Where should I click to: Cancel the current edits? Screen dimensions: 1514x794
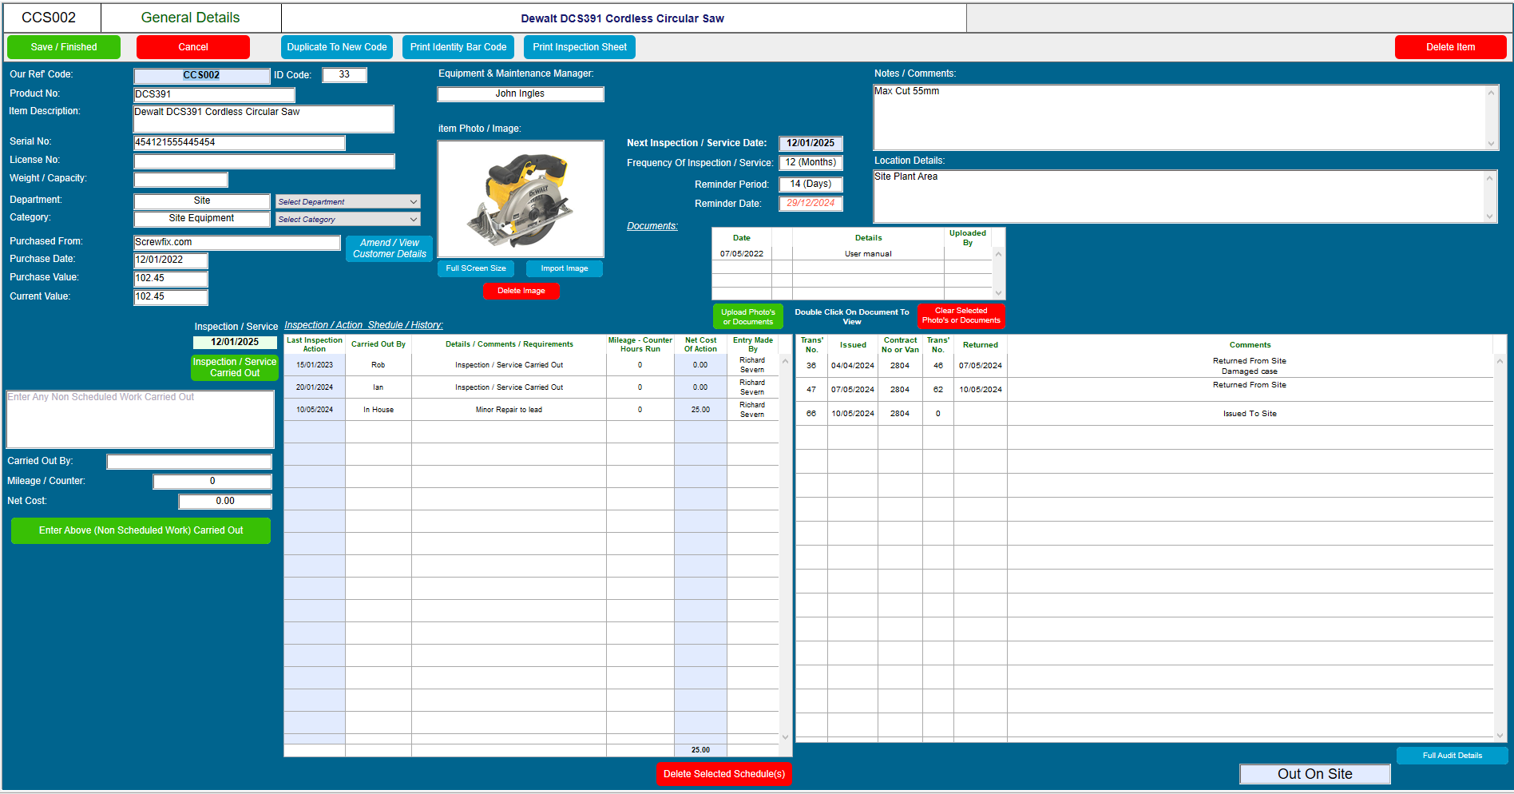pos(192,46)
